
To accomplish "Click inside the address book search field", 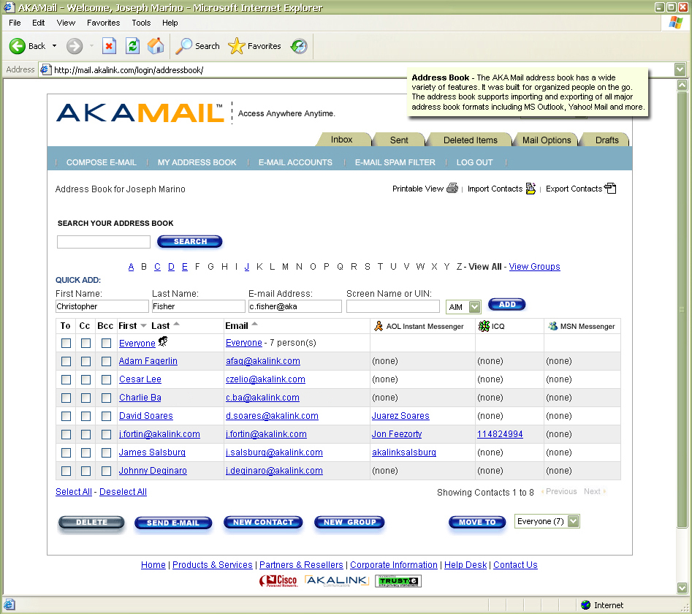I will [103, 241].
